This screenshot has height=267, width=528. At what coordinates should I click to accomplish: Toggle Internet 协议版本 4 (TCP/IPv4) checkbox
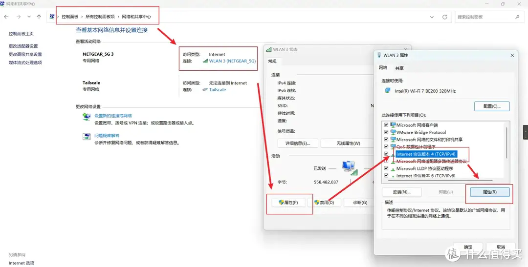[x=386, y=154]
